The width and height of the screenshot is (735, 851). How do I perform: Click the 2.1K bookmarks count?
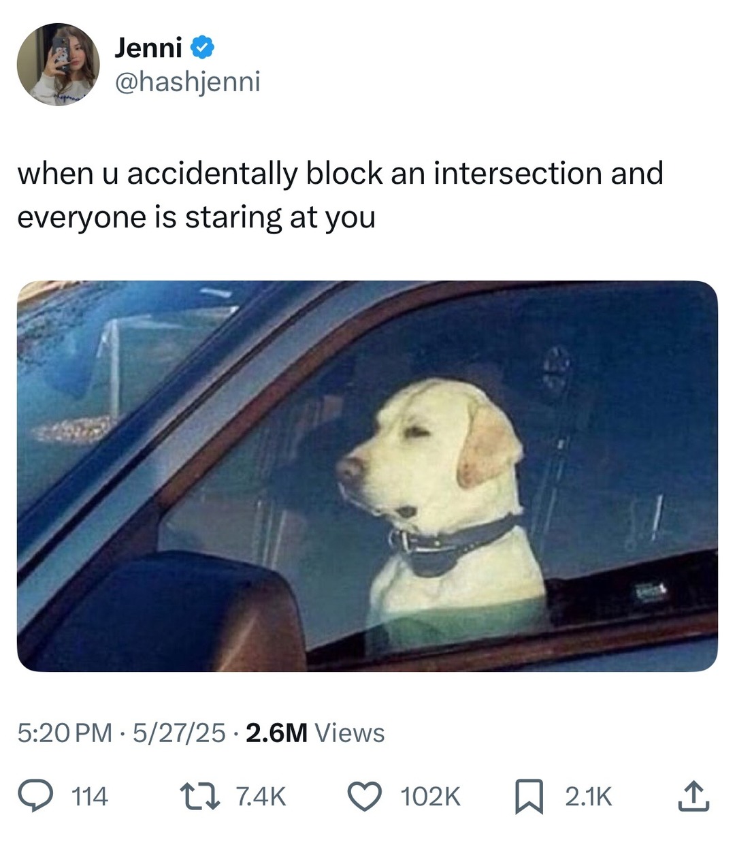[x=589, y=797]
